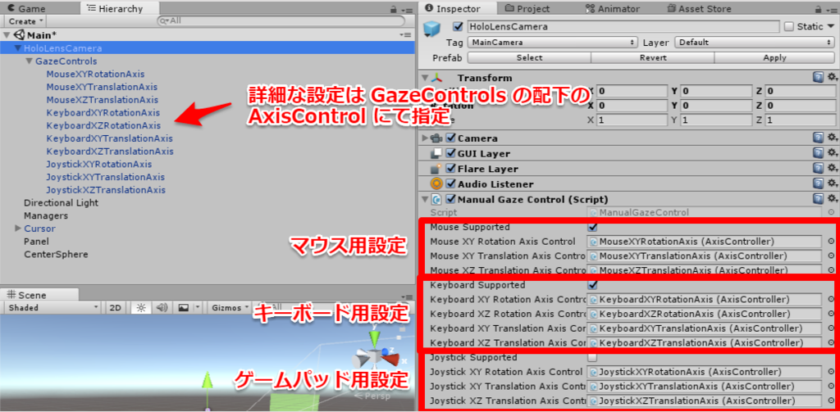Select MouseXYRotationAxis in Hierarchy
Viewport: 840px width, 412px height.
click(95, 74)
